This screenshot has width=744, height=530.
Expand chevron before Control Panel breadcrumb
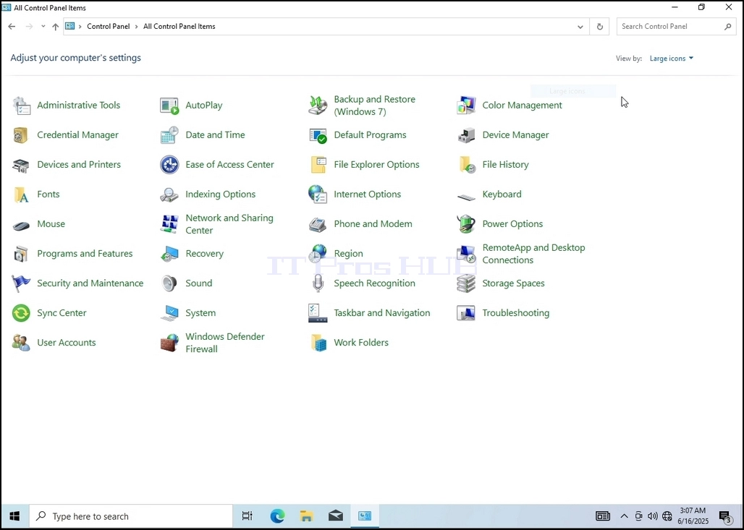pos(80,27)
